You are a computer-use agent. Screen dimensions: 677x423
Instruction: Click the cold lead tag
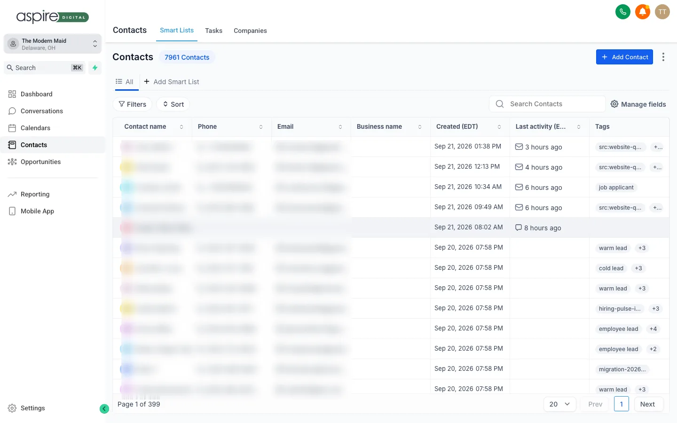click(611, 268)
